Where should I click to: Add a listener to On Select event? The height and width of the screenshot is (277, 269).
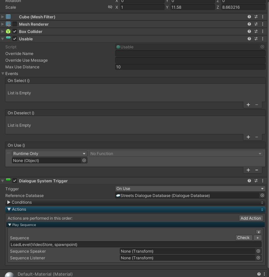pos(248,105)
